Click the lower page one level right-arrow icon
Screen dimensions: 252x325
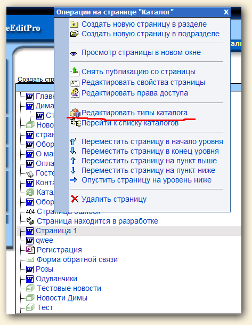click(74, 180)
